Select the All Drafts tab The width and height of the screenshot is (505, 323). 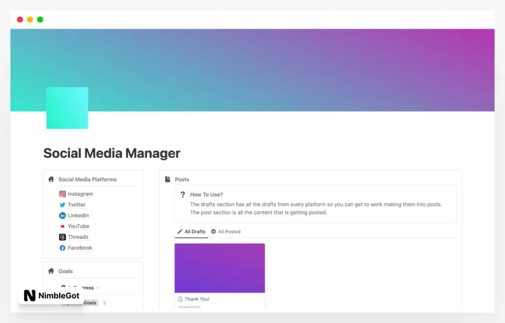(194, 231)
